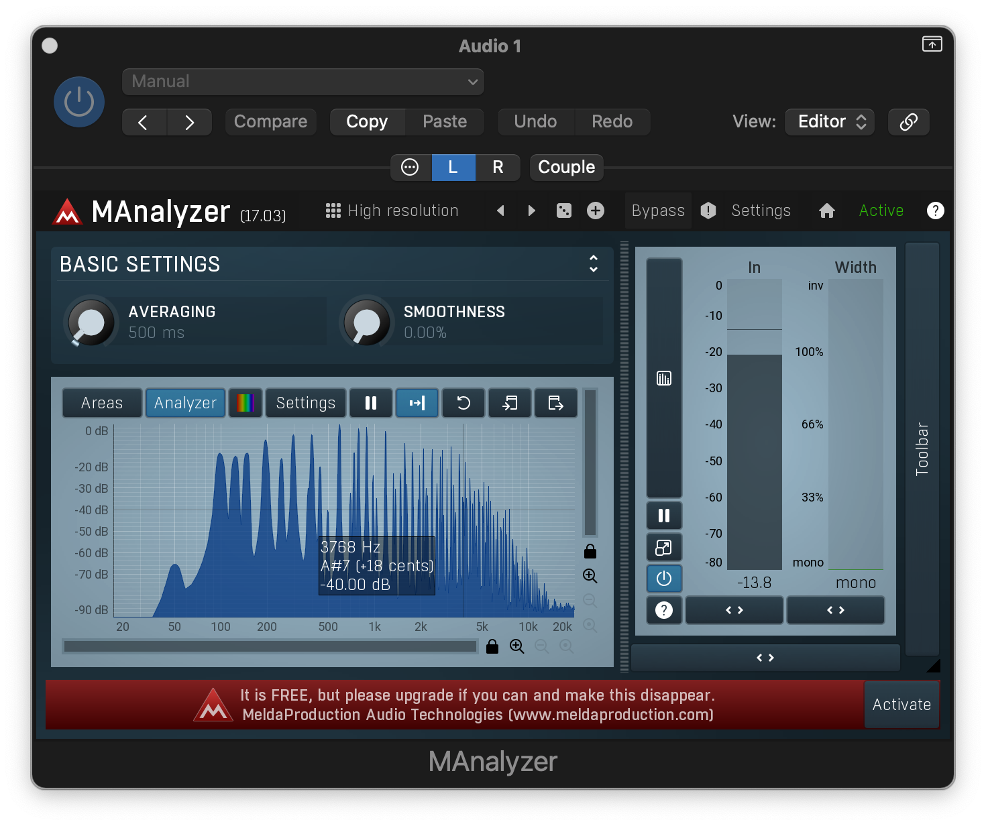Image resolution: width=986 pixels, height=826 pixels.
Task: Click the rainbow spectrum color icon
Action: point(245,403)
